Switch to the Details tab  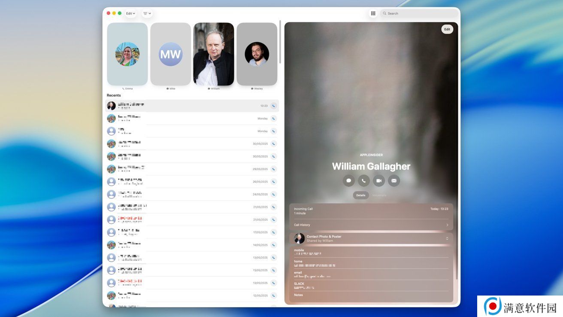[x=360, y=195]
